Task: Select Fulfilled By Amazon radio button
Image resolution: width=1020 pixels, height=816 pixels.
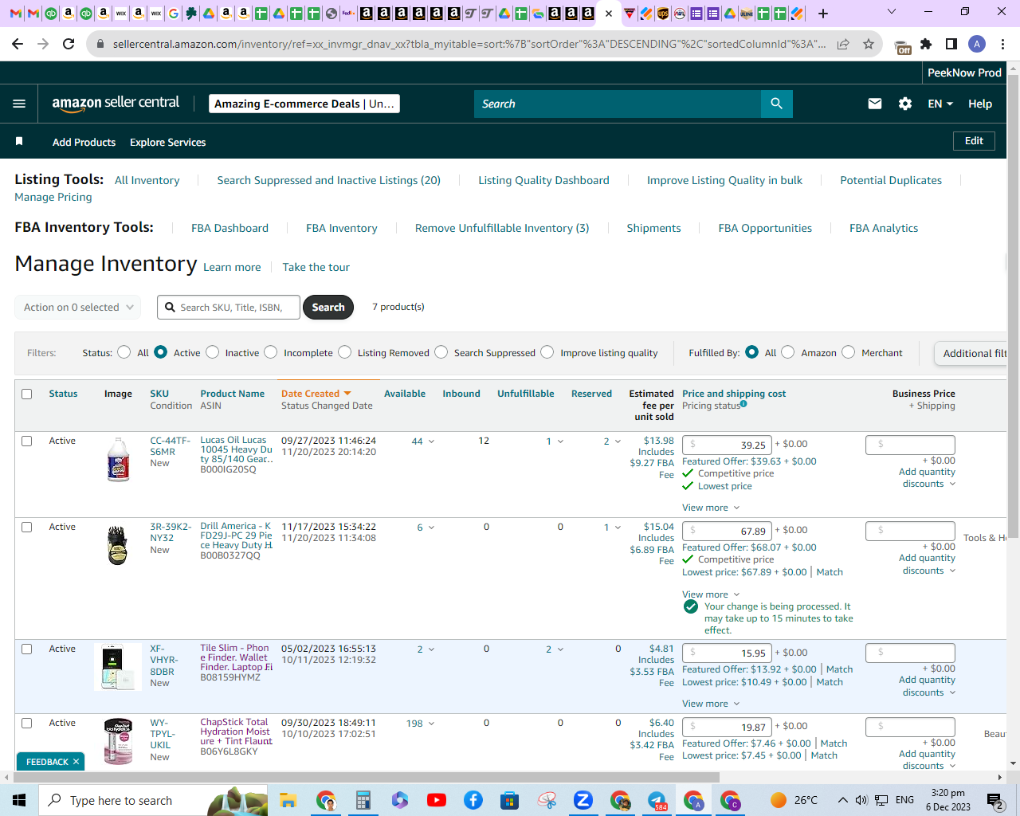Action: pos(788,352)
